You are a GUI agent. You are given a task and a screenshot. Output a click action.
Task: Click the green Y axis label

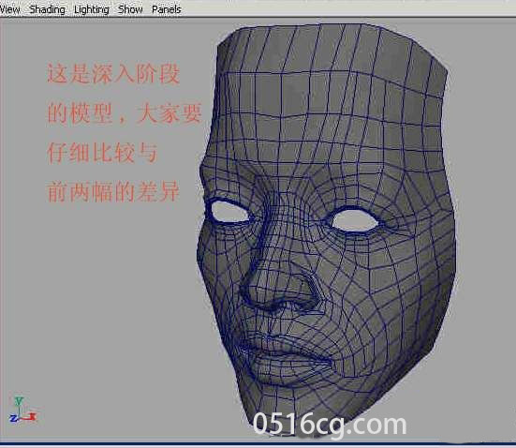point(19,401)
